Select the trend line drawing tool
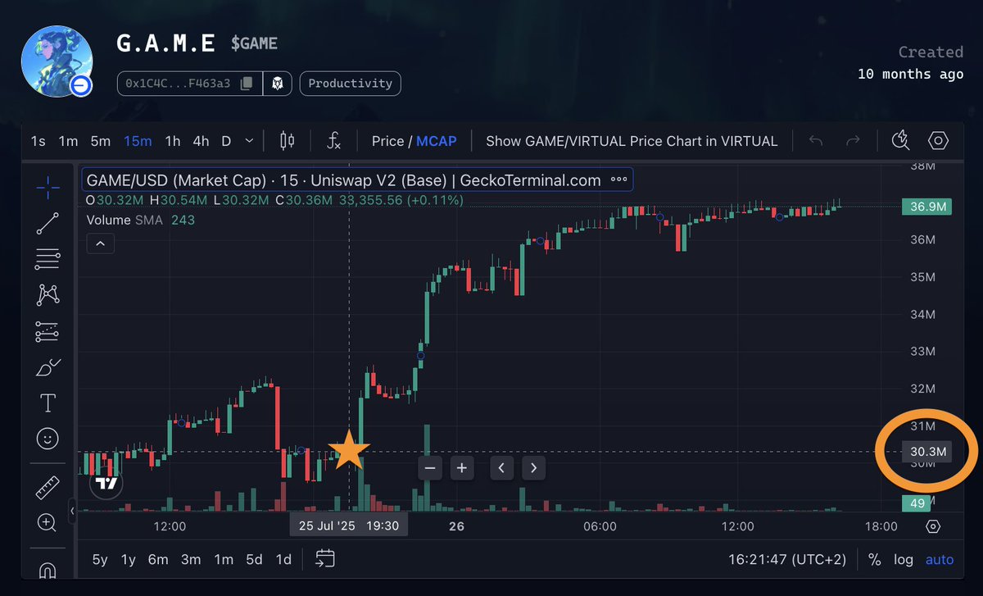 pos(48,223)
